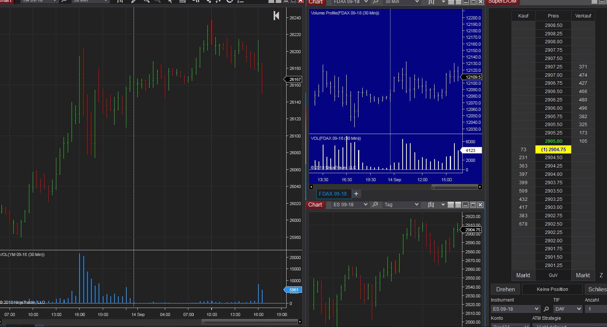The width and height of the screenshot is (607, 327).
Task: Click price cell 2903.00
Action: tap(553, 207)
